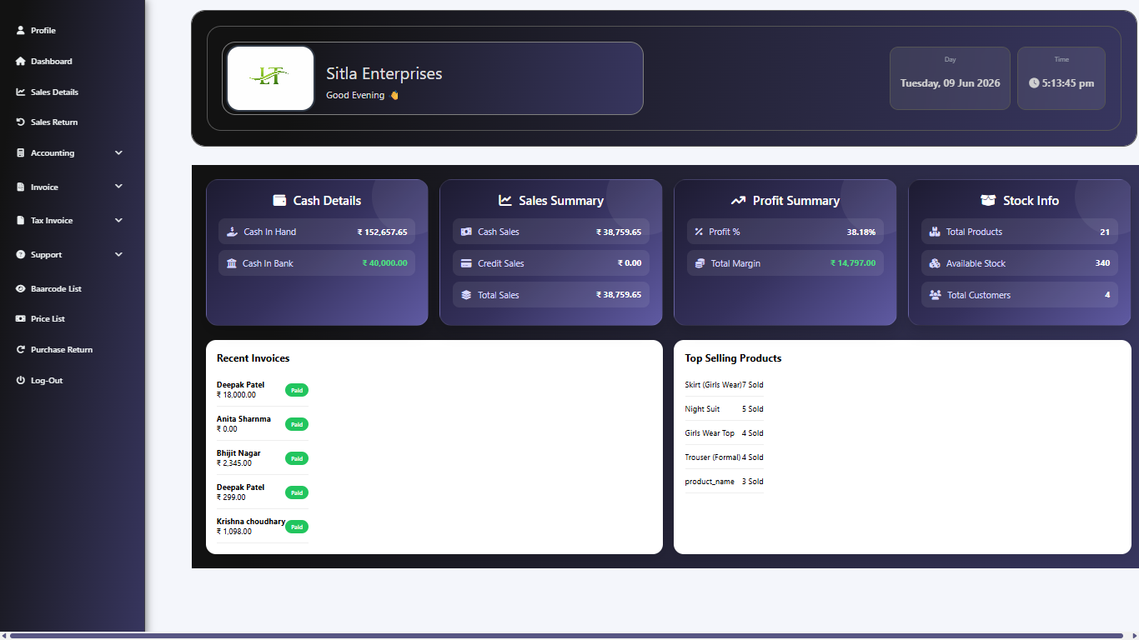Click the trending arrow icon beside Profit Summary
The image size is (1139, 640).
point(738,200)
